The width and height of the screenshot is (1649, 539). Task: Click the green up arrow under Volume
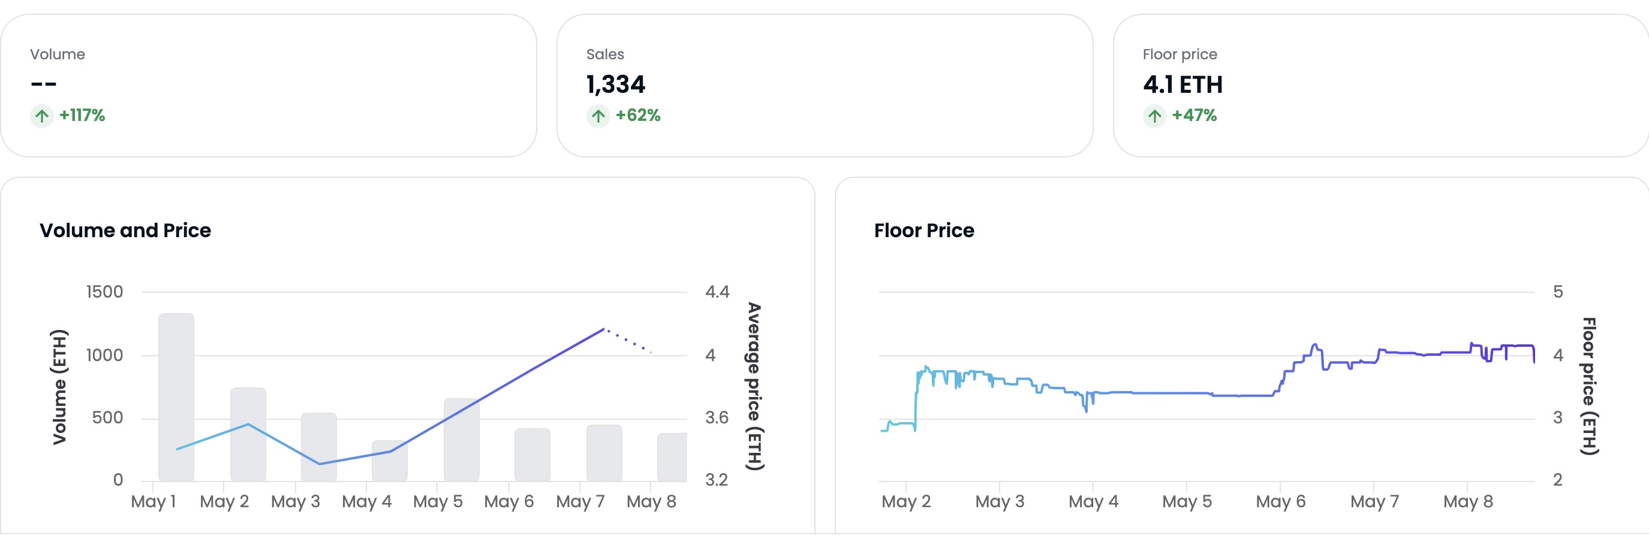(x=41, y=116)
